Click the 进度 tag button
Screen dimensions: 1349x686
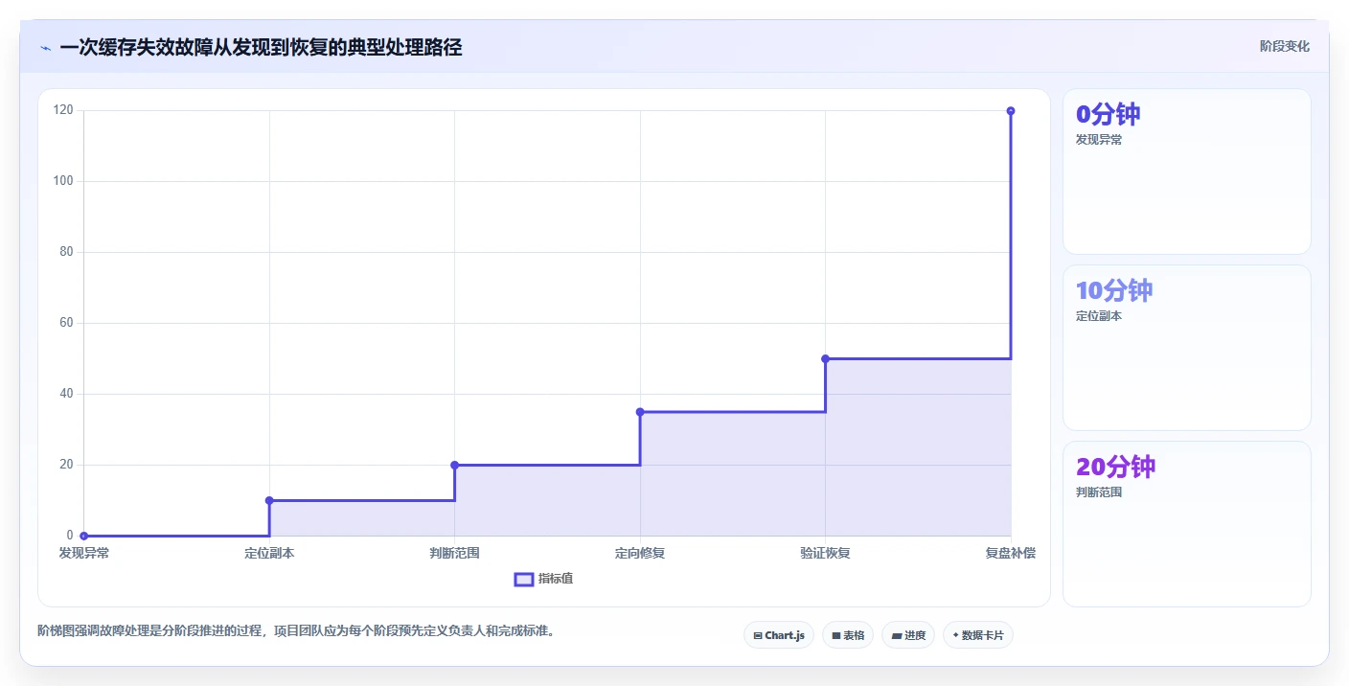908,635
